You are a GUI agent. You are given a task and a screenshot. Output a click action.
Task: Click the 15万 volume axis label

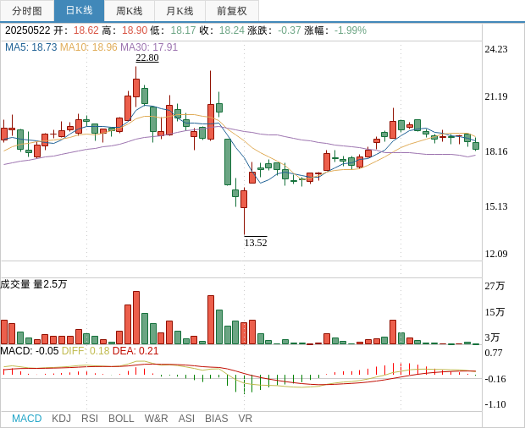[495, 312]
